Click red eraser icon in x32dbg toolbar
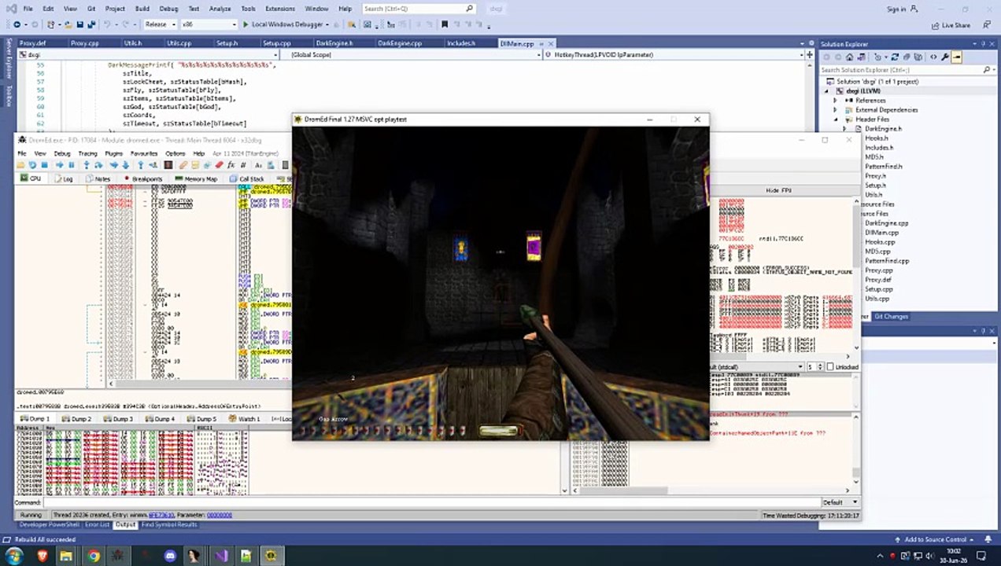The width and height of the screenshot is (1001, 566). [x=219, y=165]
